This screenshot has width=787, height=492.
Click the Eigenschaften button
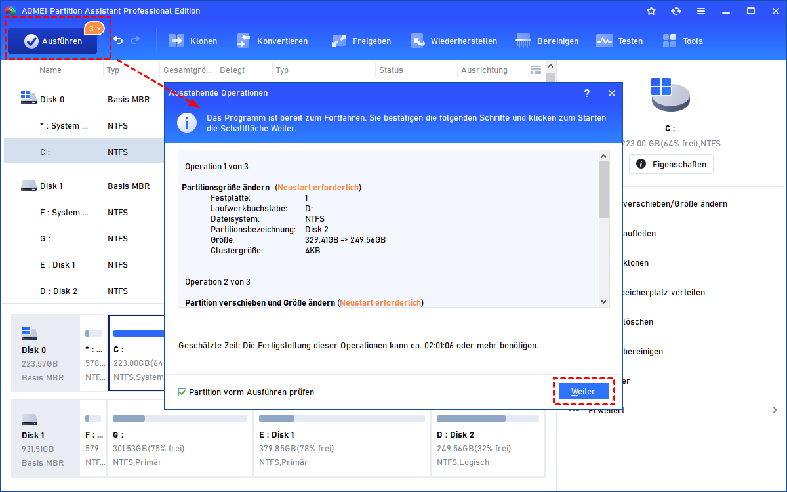tap(671, 164)
